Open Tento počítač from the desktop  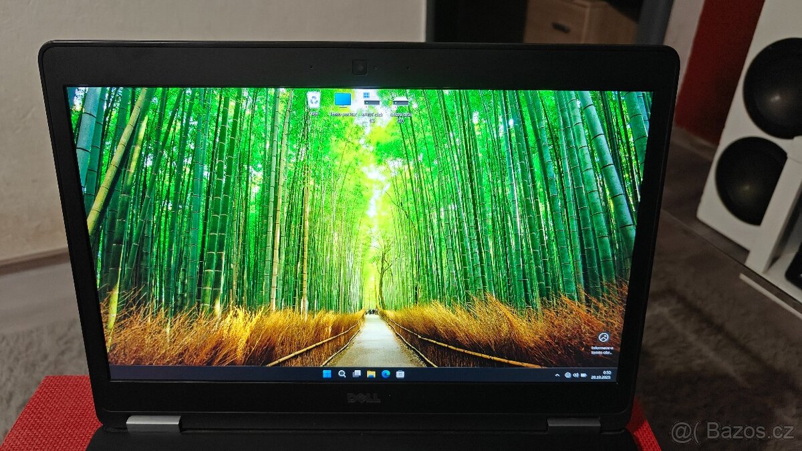click(342, 99)
